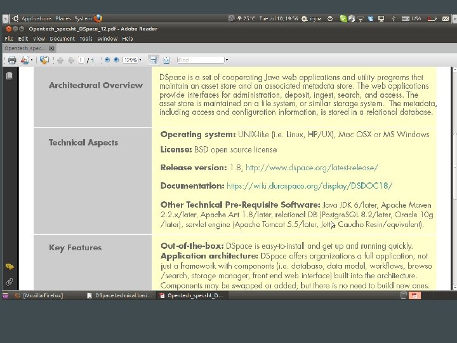Click the scroll-up arrow of document scrollbar
The width and height of the screenshot is (457, 343).
(454, 69)
